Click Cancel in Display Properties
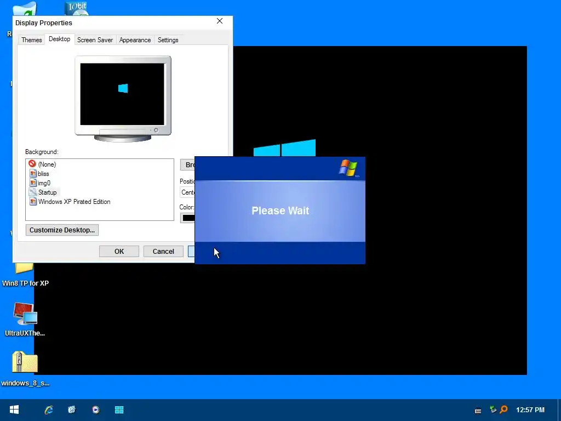The width and height of the screenshot is (561, 421). click(163, 251)
